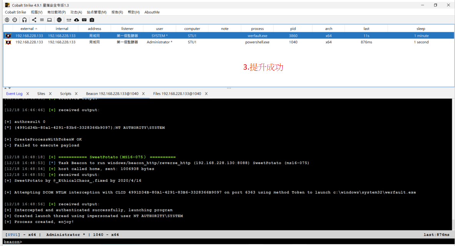Screen dimensions: 455x246
Task: Click the last:876ms status bar entry
Action: pos(436,235)
